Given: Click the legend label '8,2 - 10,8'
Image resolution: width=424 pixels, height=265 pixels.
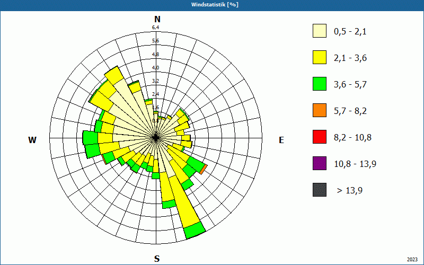Looking at the screenshot, I should [x=352, y=138].
